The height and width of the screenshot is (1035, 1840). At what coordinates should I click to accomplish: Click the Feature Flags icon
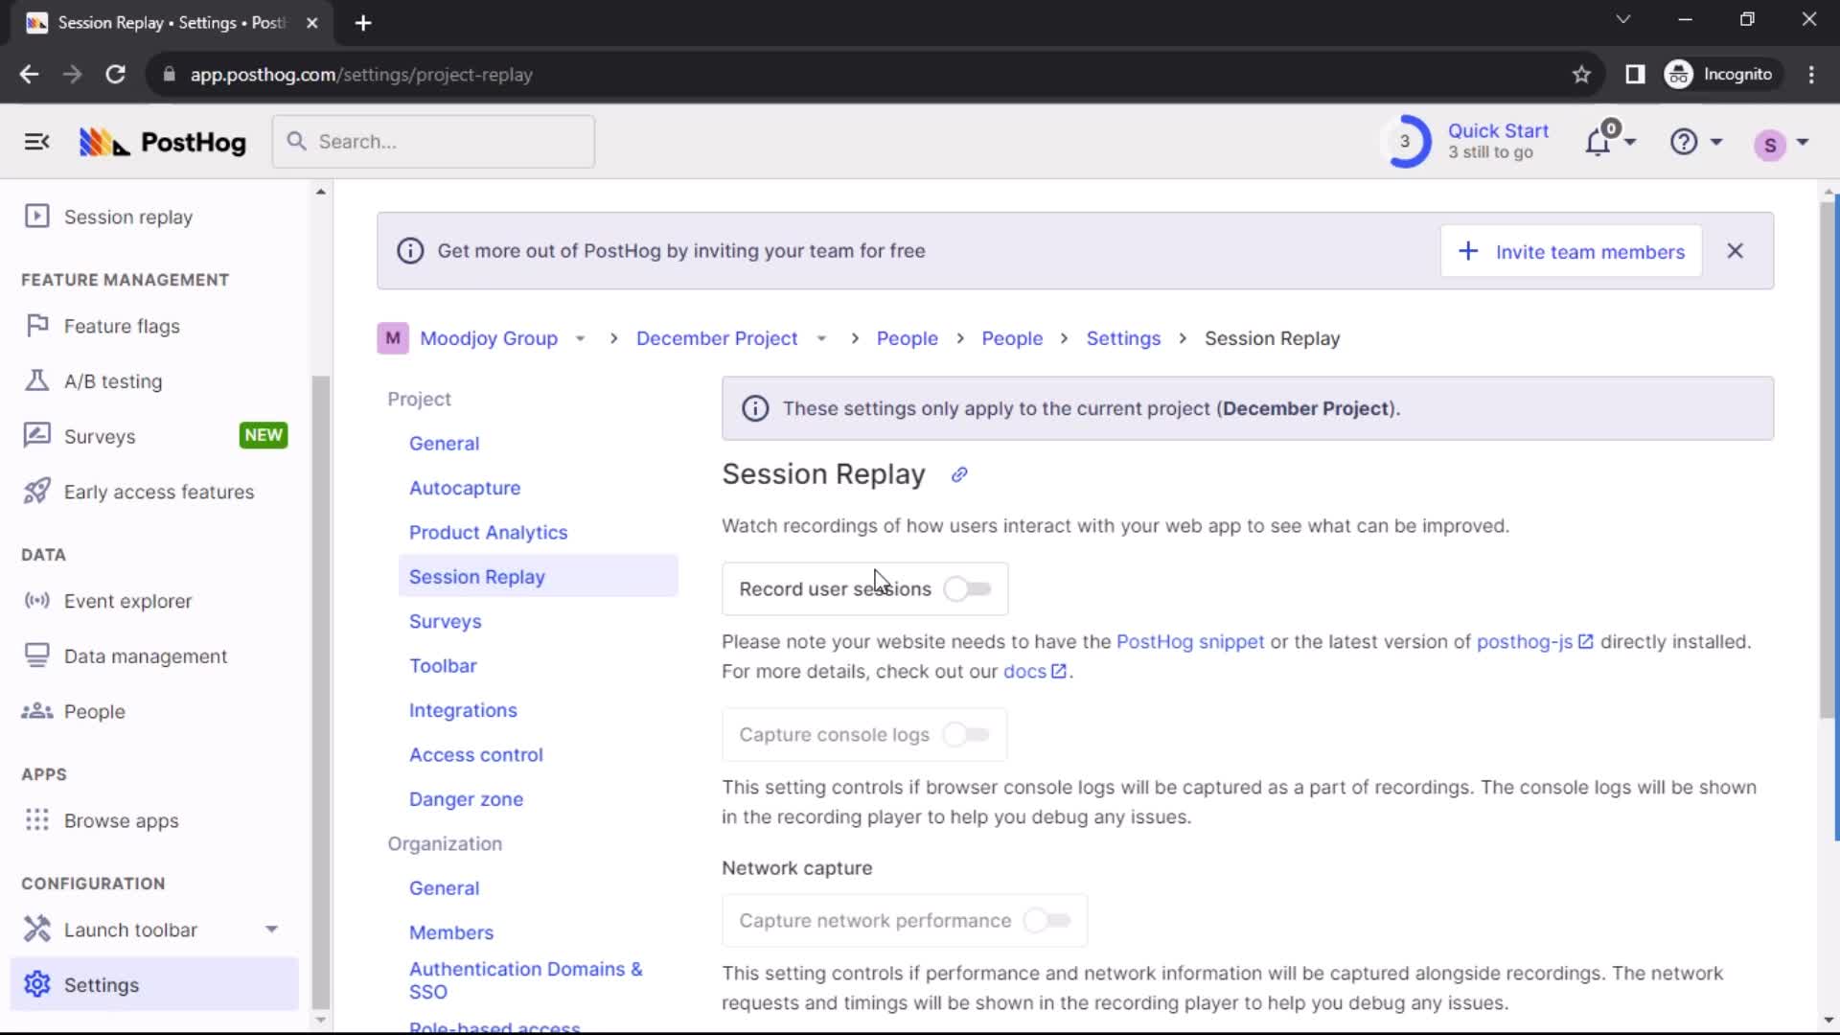point(35,326)
